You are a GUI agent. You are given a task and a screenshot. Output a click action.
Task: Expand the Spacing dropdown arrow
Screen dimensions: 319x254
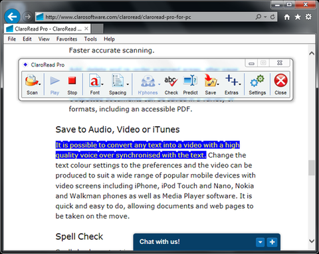click(128, 84)
